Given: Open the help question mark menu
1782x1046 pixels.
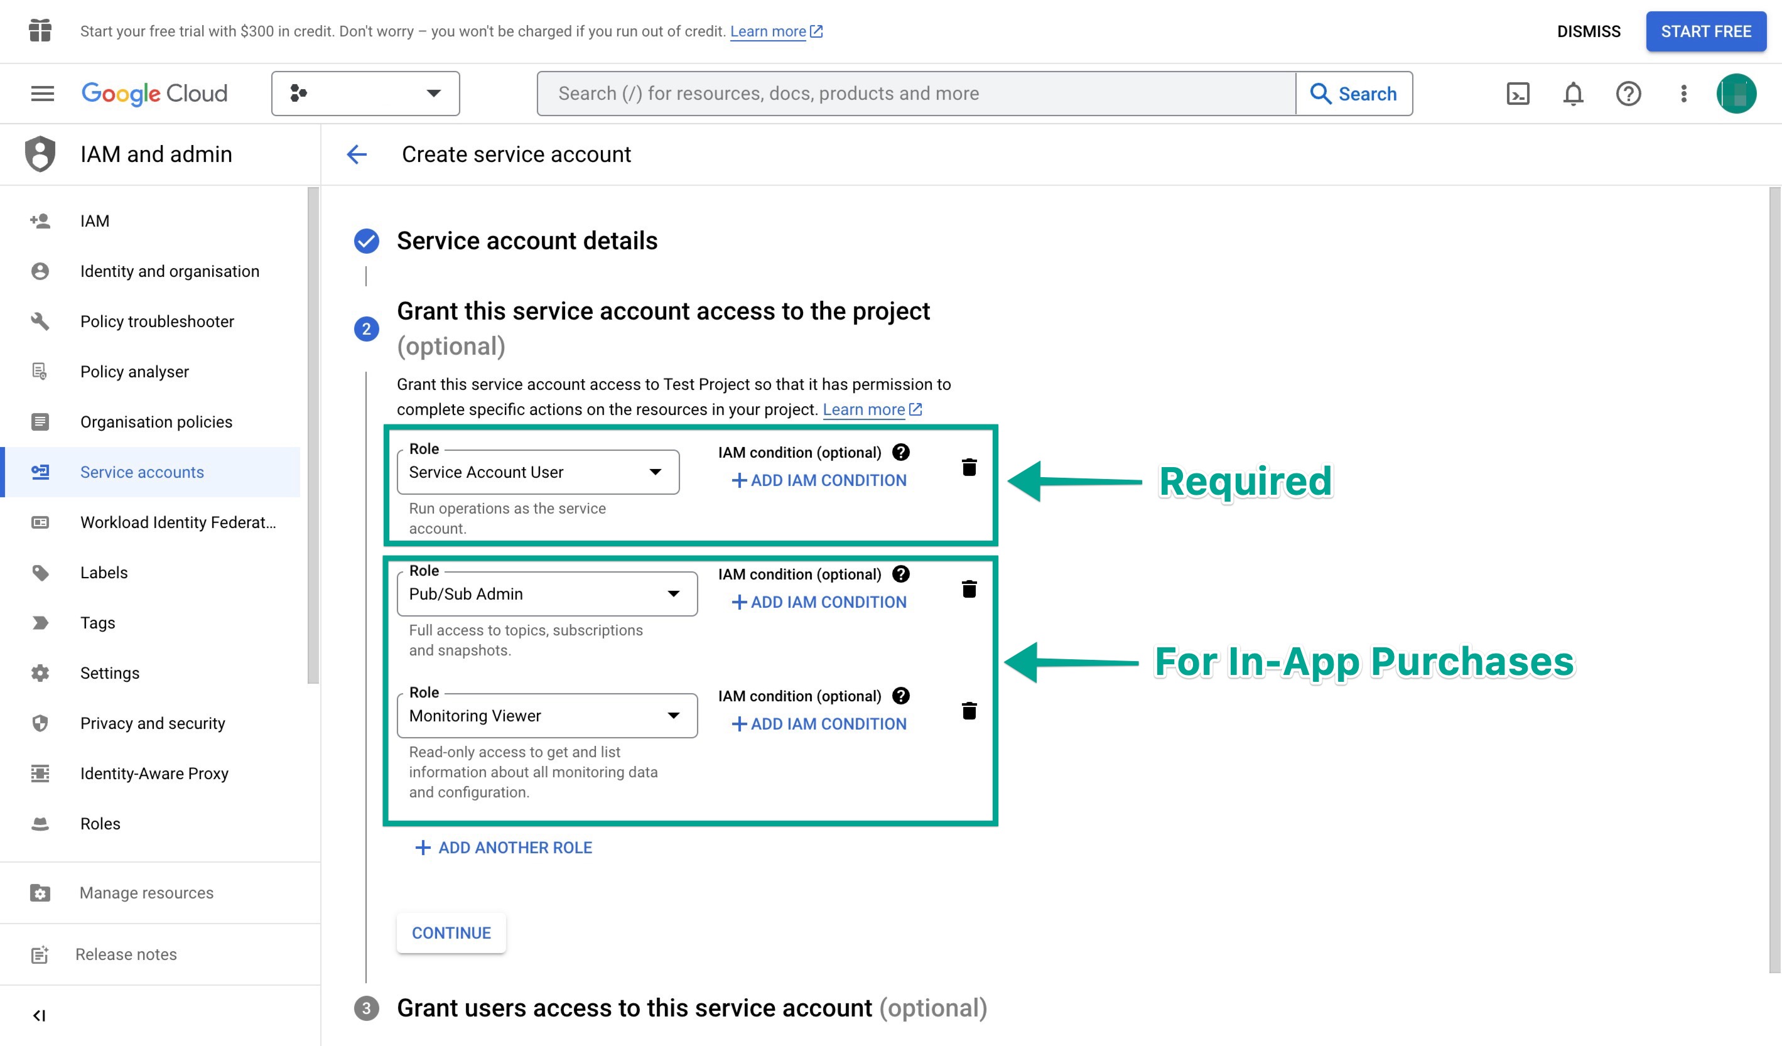Looking at the screenshot, I should coord(1629,94).
